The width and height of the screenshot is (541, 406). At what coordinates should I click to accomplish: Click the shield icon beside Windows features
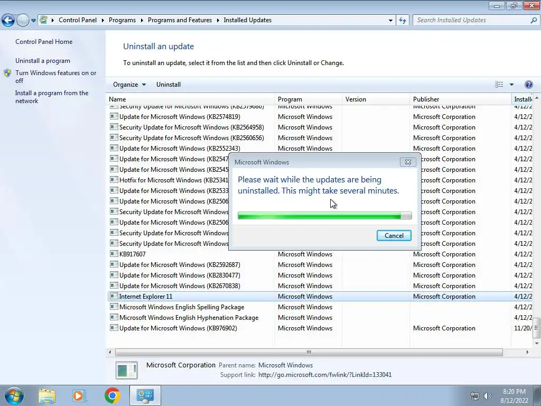[x=7, y=73]
